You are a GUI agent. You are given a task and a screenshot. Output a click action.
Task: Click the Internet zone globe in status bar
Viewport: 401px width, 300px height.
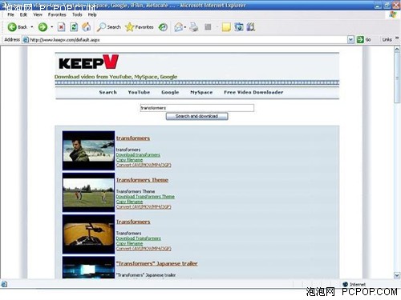(345, 284)
